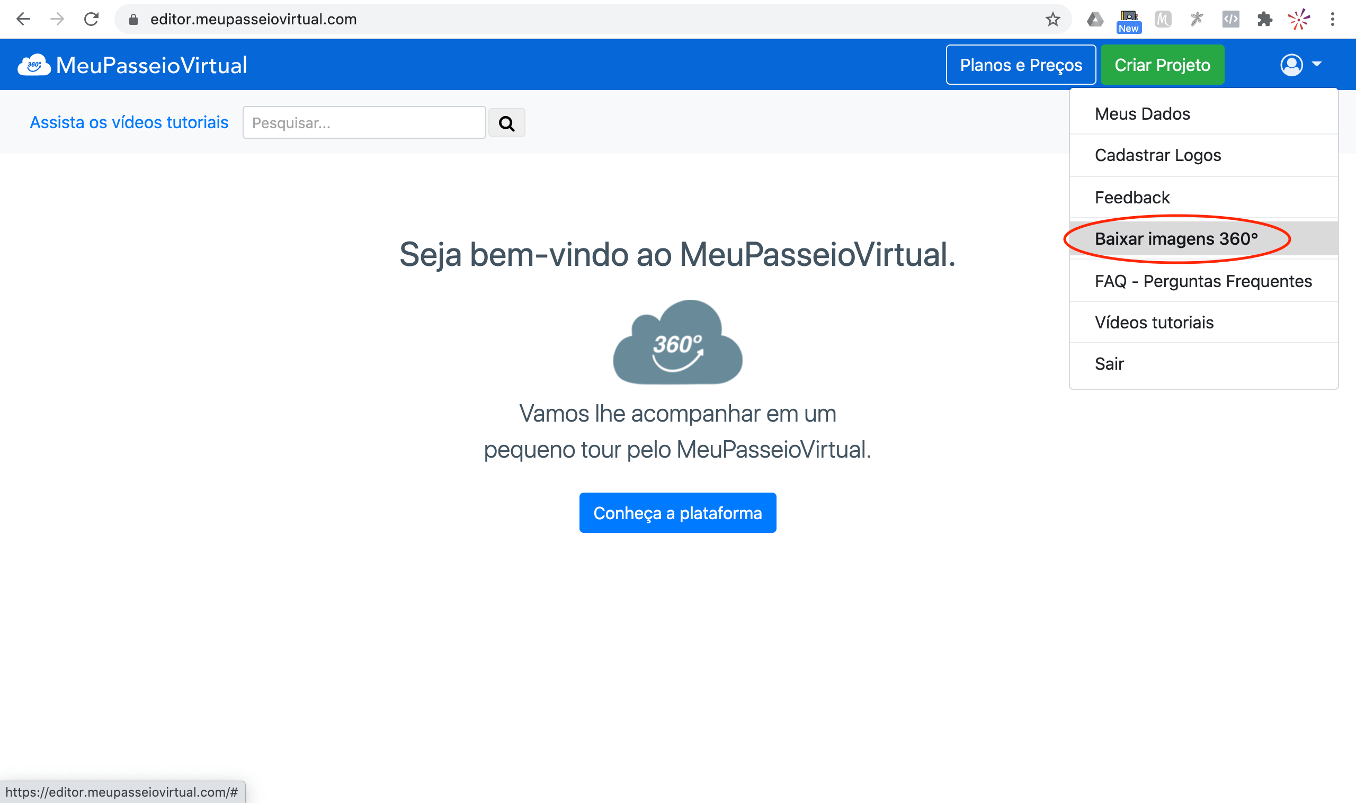Click the browser back arrow
1356x803 pixels.
coord(23,20)
